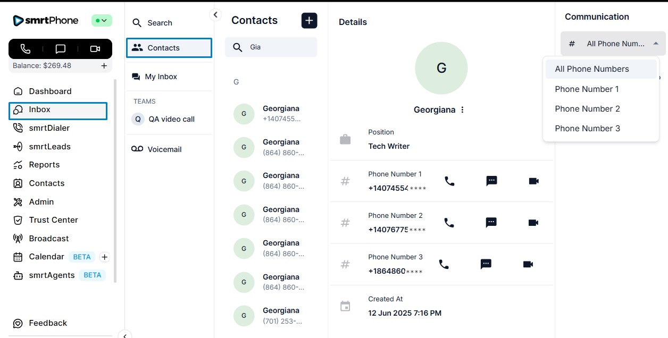
Task: Click the contacts search field containing Gia
Action: tap(277, 47)
